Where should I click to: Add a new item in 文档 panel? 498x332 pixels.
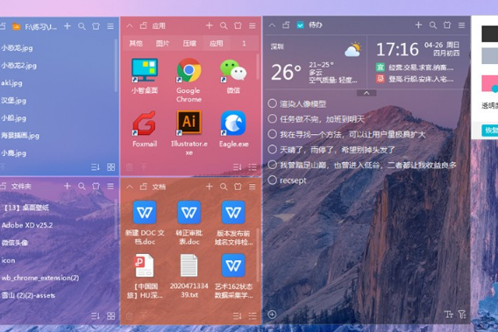click(209, 187)
